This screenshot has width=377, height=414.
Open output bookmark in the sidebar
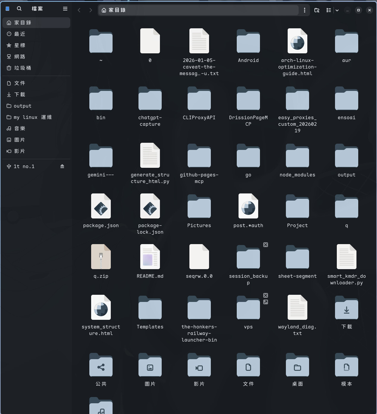36,106
